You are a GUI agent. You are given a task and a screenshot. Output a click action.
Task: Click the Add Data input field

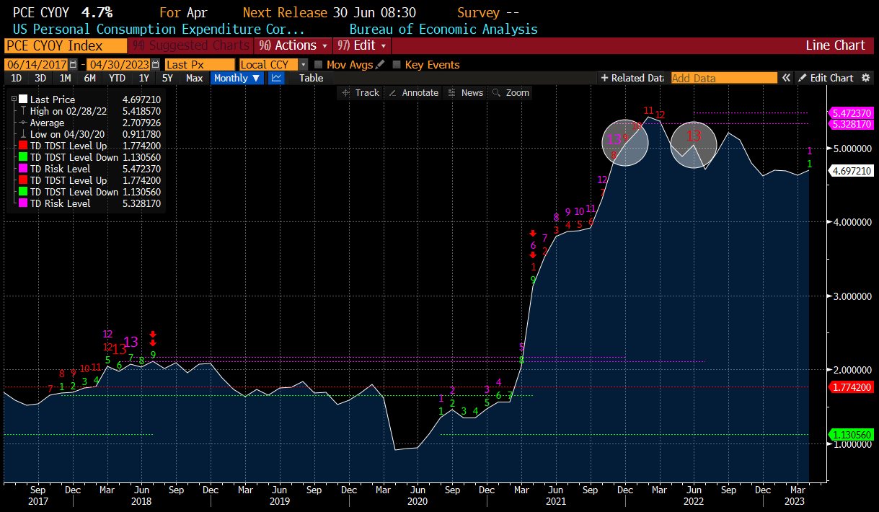[723, 78]
